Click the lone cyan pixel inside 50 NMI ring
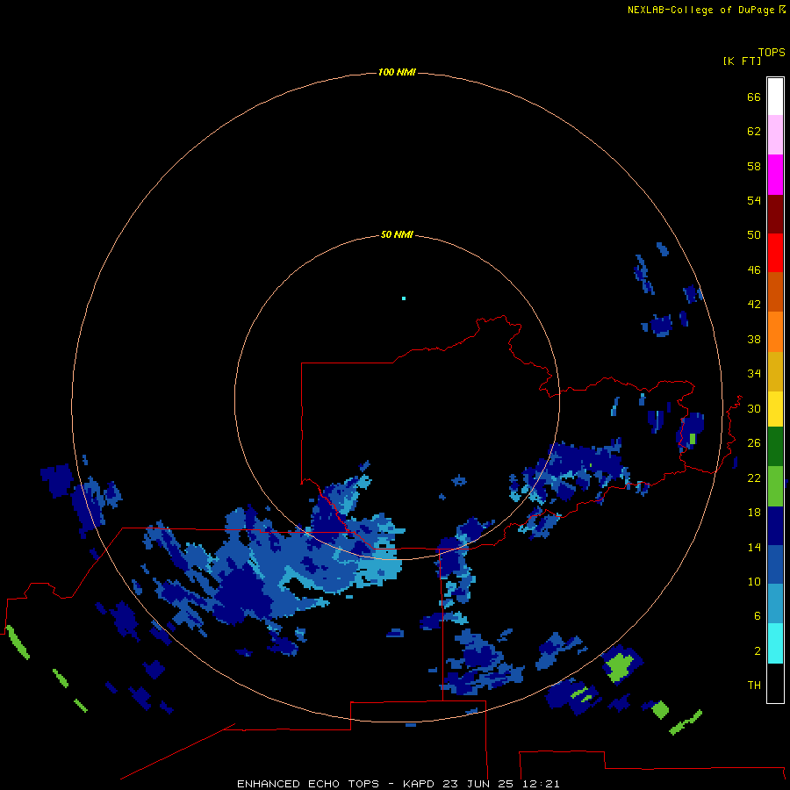Screen dimensions: 790x790 point(404,298)
